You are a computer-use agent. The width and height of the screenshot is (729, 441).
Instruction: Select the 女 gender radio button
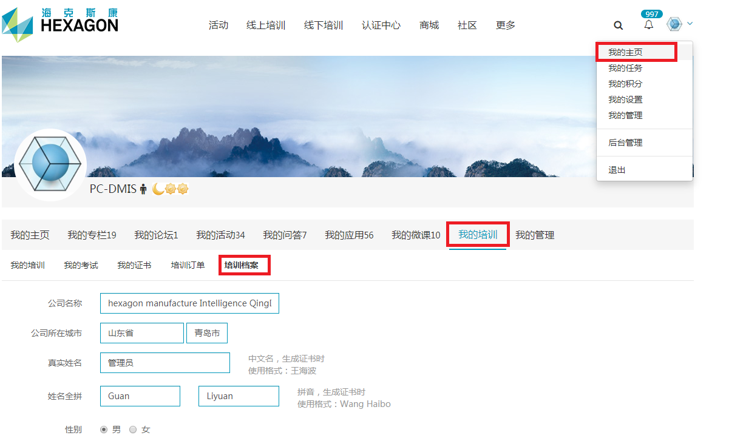(133, 429)
